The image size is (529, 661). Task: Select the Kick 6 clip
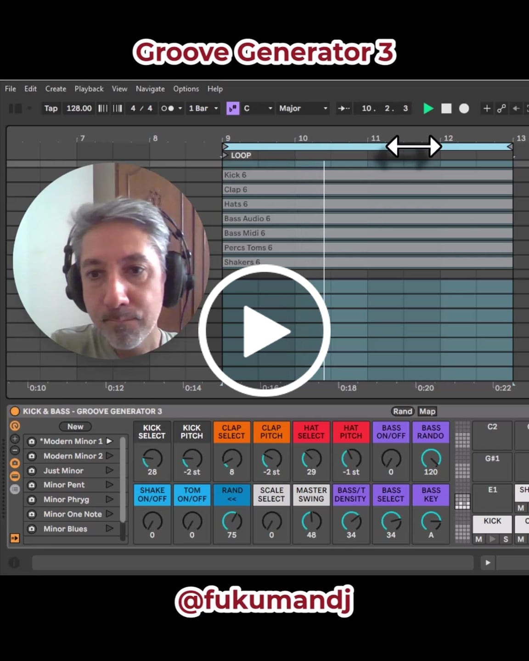pyautogui.click(x=367, y=175)
